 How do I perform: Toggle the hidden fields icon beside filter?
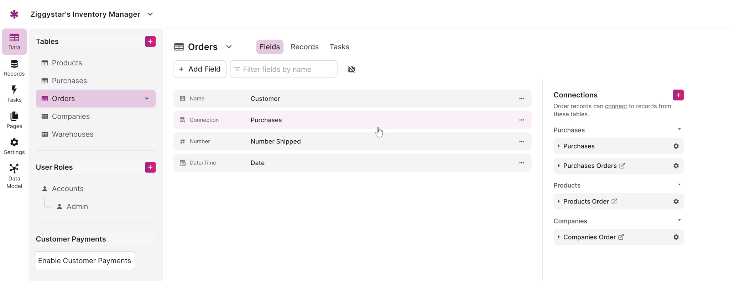click(x=351, y=69)
